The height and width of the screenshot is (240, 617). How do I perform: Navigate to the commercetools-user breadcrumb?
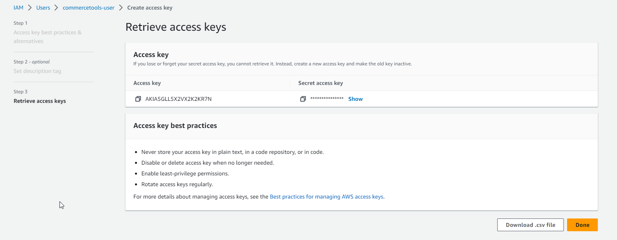coord(89,8)
